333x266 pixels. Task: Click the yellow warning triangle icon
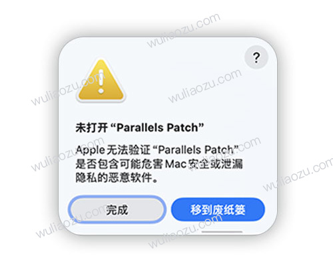[101, 80]
